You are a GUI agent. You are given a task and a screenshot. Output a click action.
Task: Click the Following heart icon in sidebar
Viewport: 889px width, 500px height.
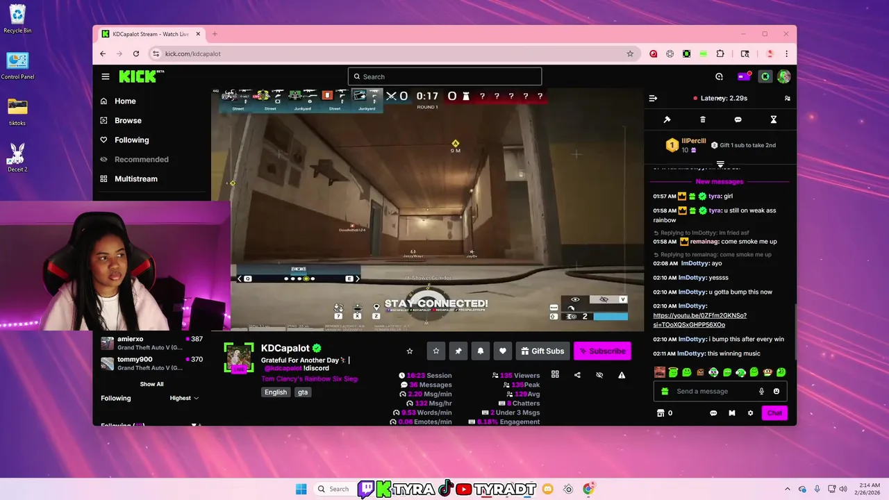[x=104, y=140]
